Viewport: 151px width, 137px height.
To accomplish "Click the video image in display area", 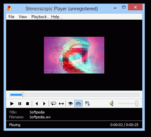I will pos(74,55).
